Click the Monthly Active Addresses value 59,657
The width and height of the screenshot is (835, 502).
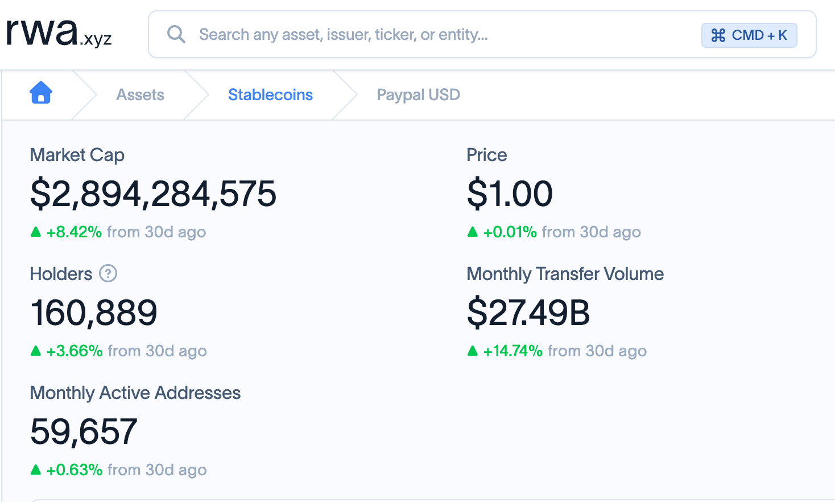84,431
